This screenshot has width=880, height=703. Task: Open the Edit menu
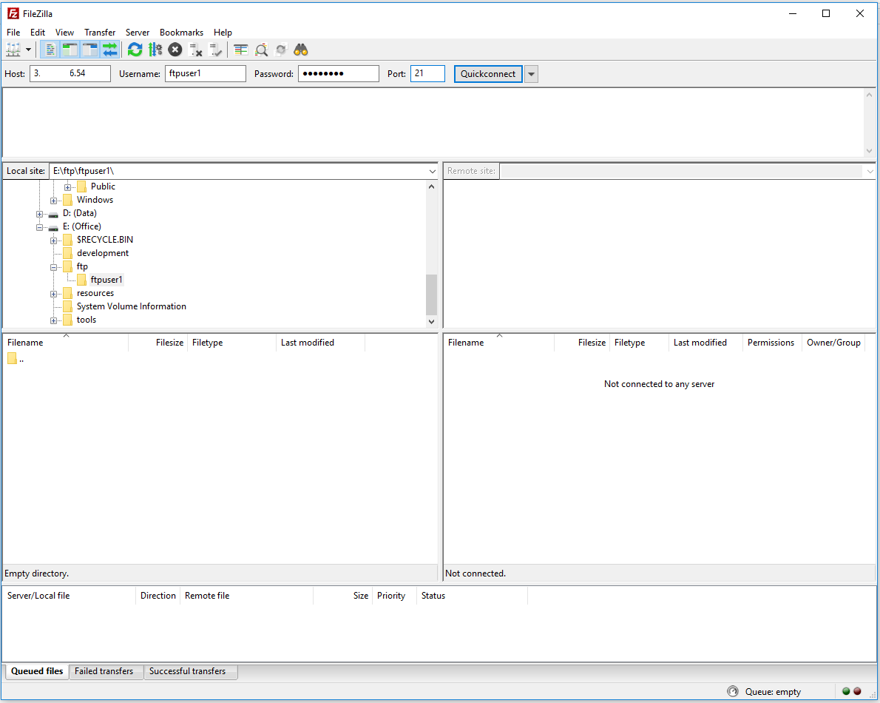(38, 33)
